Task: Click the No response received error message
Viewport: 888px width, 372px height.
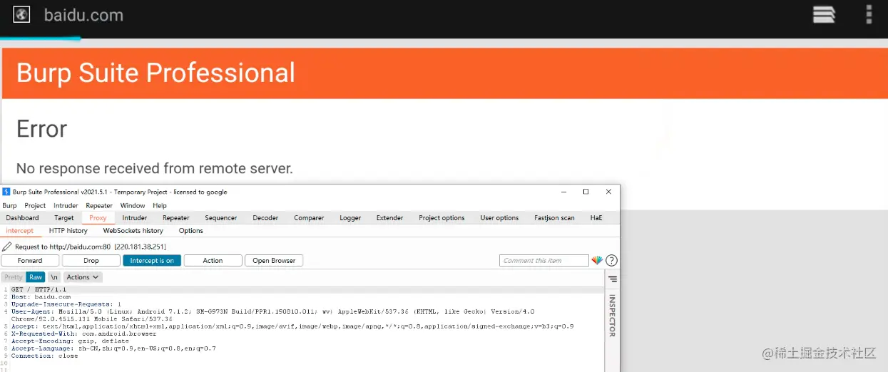Action: [x=155, y=169]
